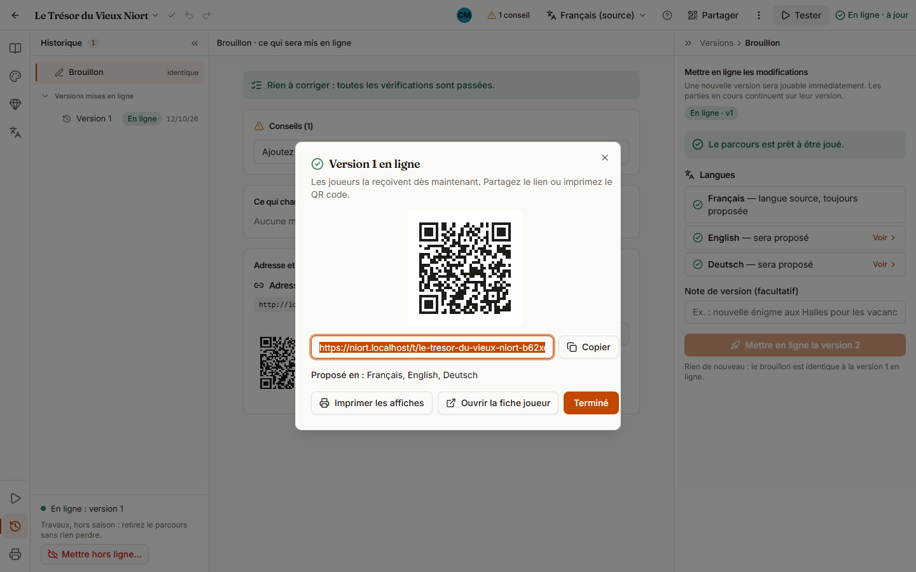This screenshot has width=916, height=572.
Task: Click Imprimer les affiches button
Action: [371, 403]
